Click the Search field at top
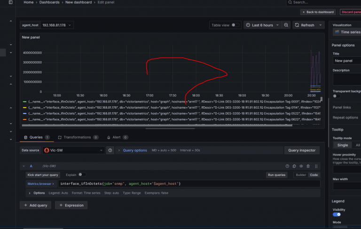The width and height of the screenshot is (361, 229). 323,2
